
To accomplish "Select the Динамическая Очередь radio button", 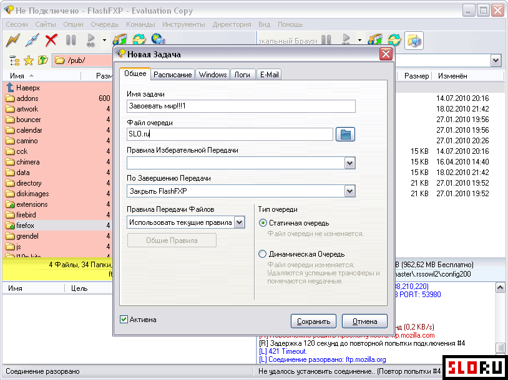I will point(262,254).
